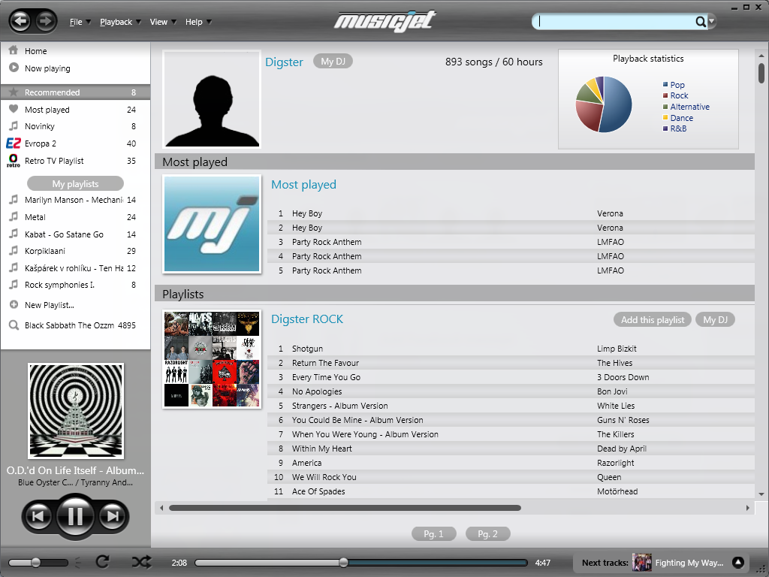Click the Digster ROCK album collage cover
This screenshot has width=769, height=577.
pos(212,358)
